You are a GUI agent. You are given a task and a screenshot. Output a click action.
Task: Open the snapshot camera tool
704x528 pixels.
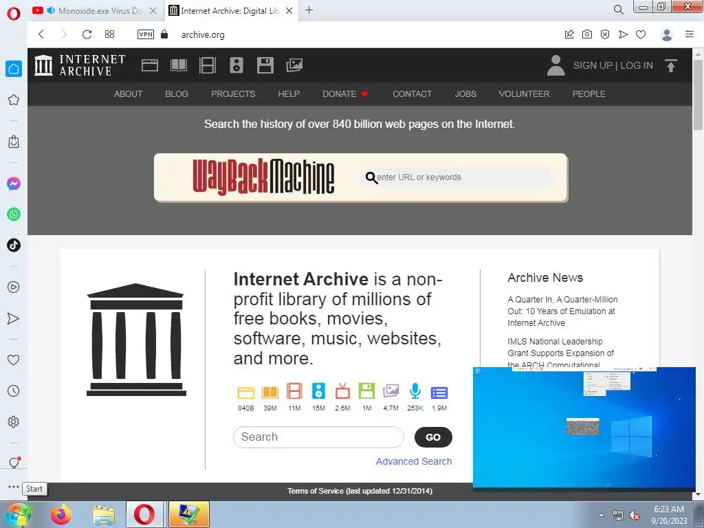point(587,34)
